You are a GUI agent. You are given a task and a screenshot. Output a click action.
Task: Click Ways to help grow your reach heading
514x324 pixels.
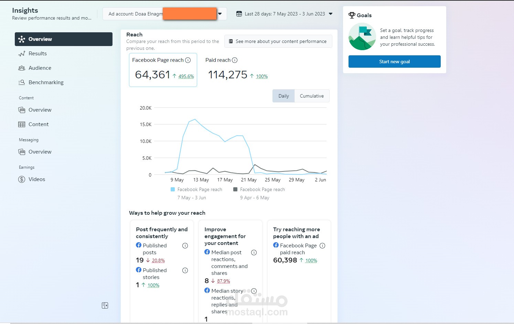pyautogui.click(x=167, y=213)
